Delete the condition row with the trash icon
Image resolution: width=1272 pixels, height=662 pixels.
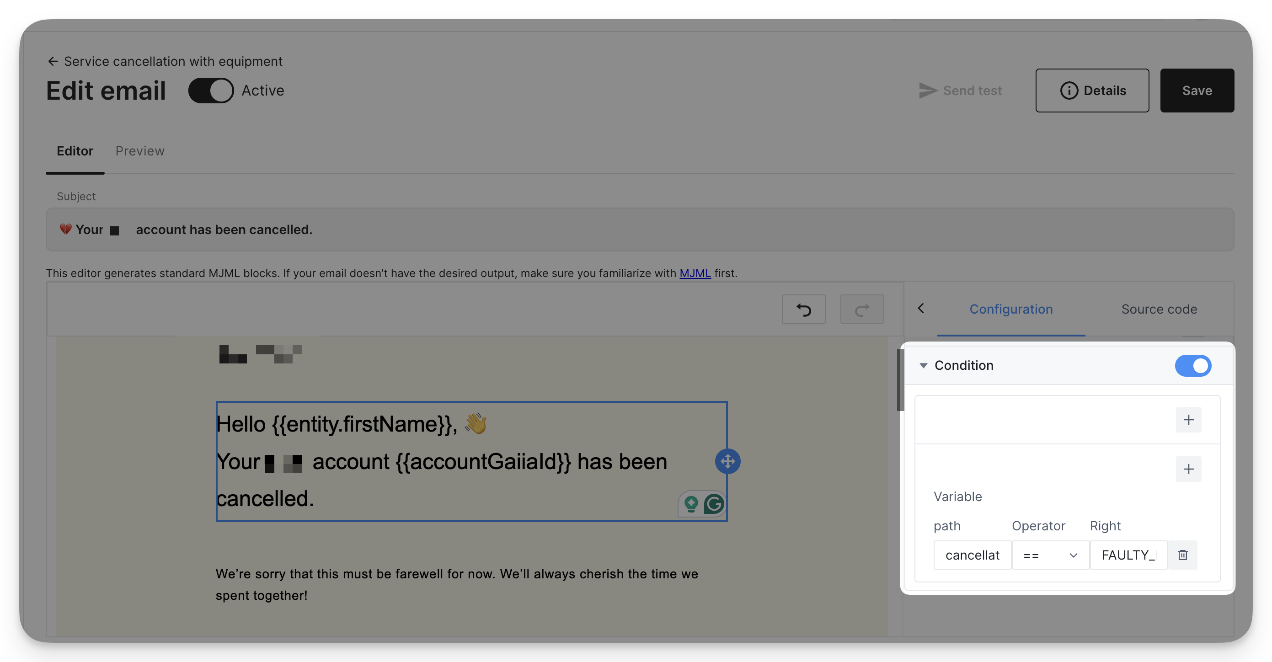1182,555
